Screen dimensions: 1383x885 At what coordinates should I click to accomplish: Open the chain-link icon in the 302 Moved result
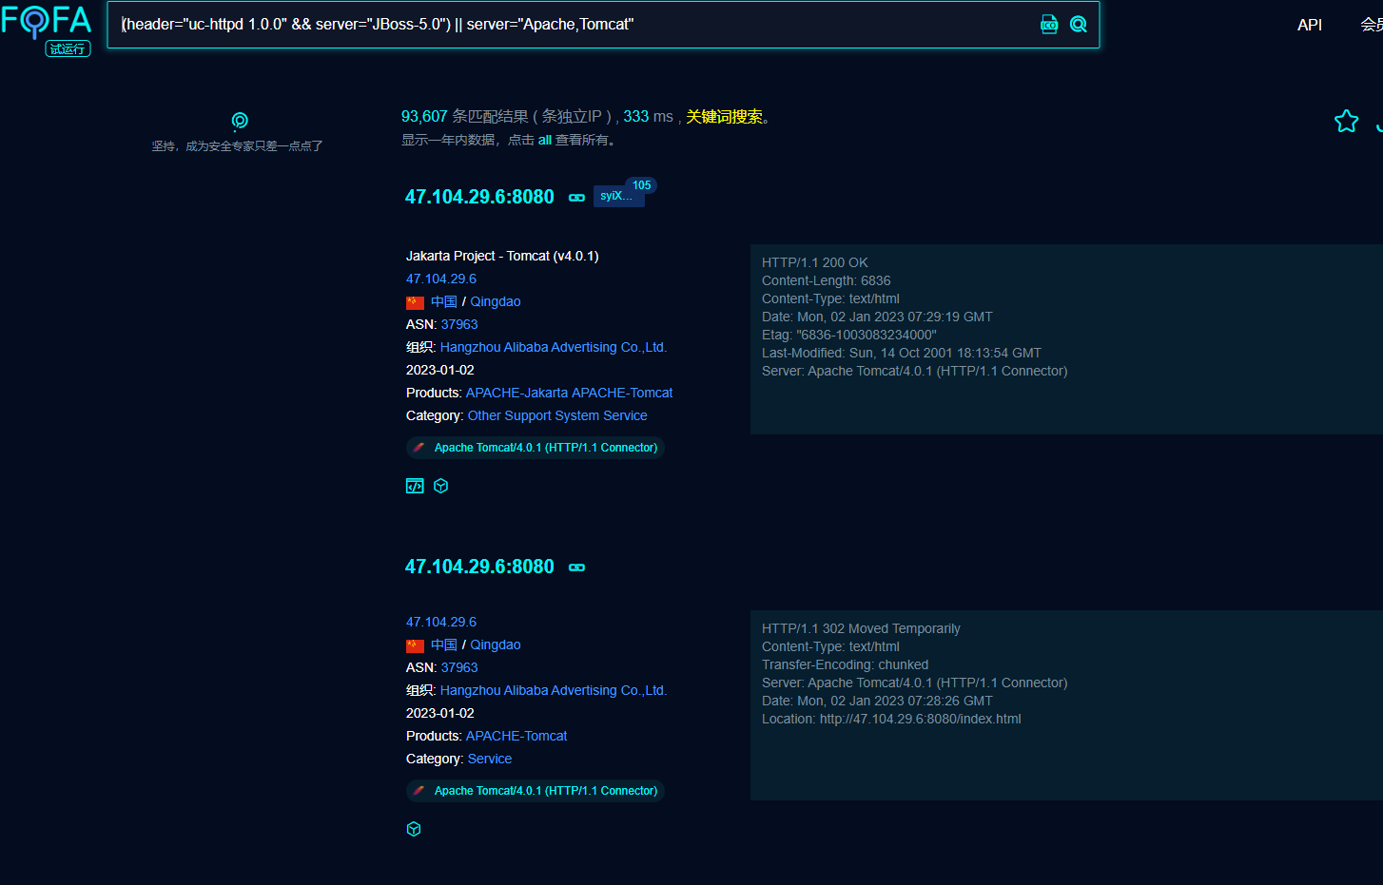tap(576, 568)
